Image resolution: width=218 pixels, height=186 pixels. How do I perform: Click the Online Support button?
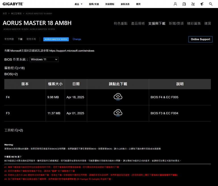click(x=200, y=39)
